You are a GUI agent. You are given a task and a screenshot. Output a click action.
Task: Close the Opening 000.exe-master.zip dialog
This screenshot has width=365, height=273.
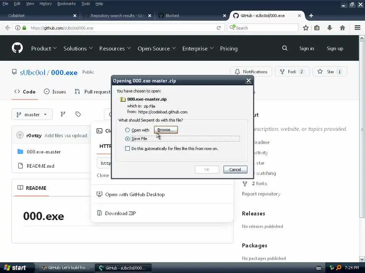pos(248,81)
